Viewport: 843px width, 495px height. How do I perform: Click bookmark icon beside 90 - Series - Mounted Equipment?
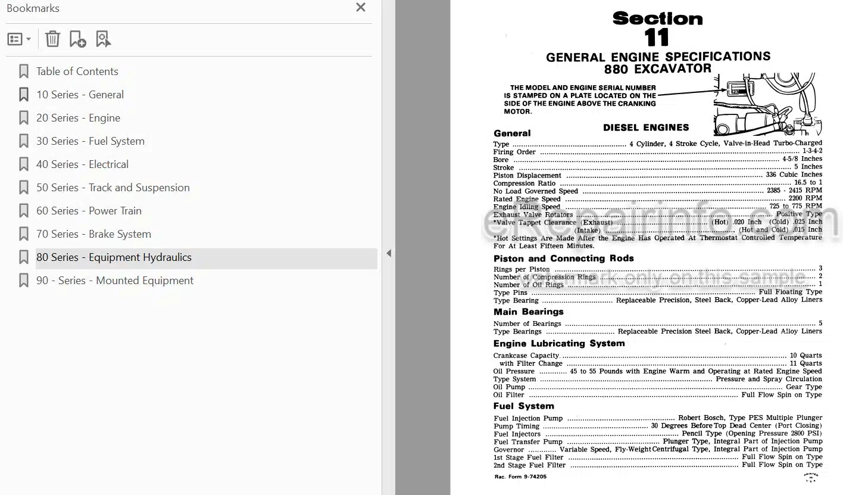coord(24,281)
